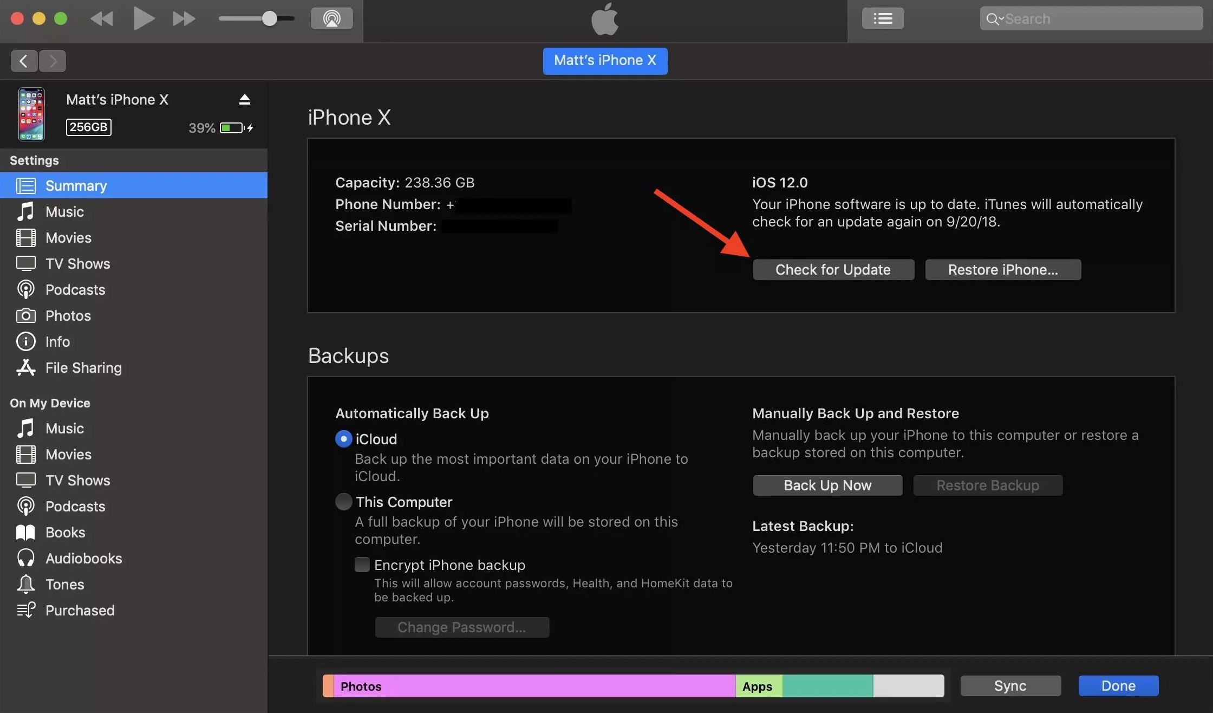Open search options magnifier dropdown
This screenshot has height=713, width=1213.
point(994,19)
